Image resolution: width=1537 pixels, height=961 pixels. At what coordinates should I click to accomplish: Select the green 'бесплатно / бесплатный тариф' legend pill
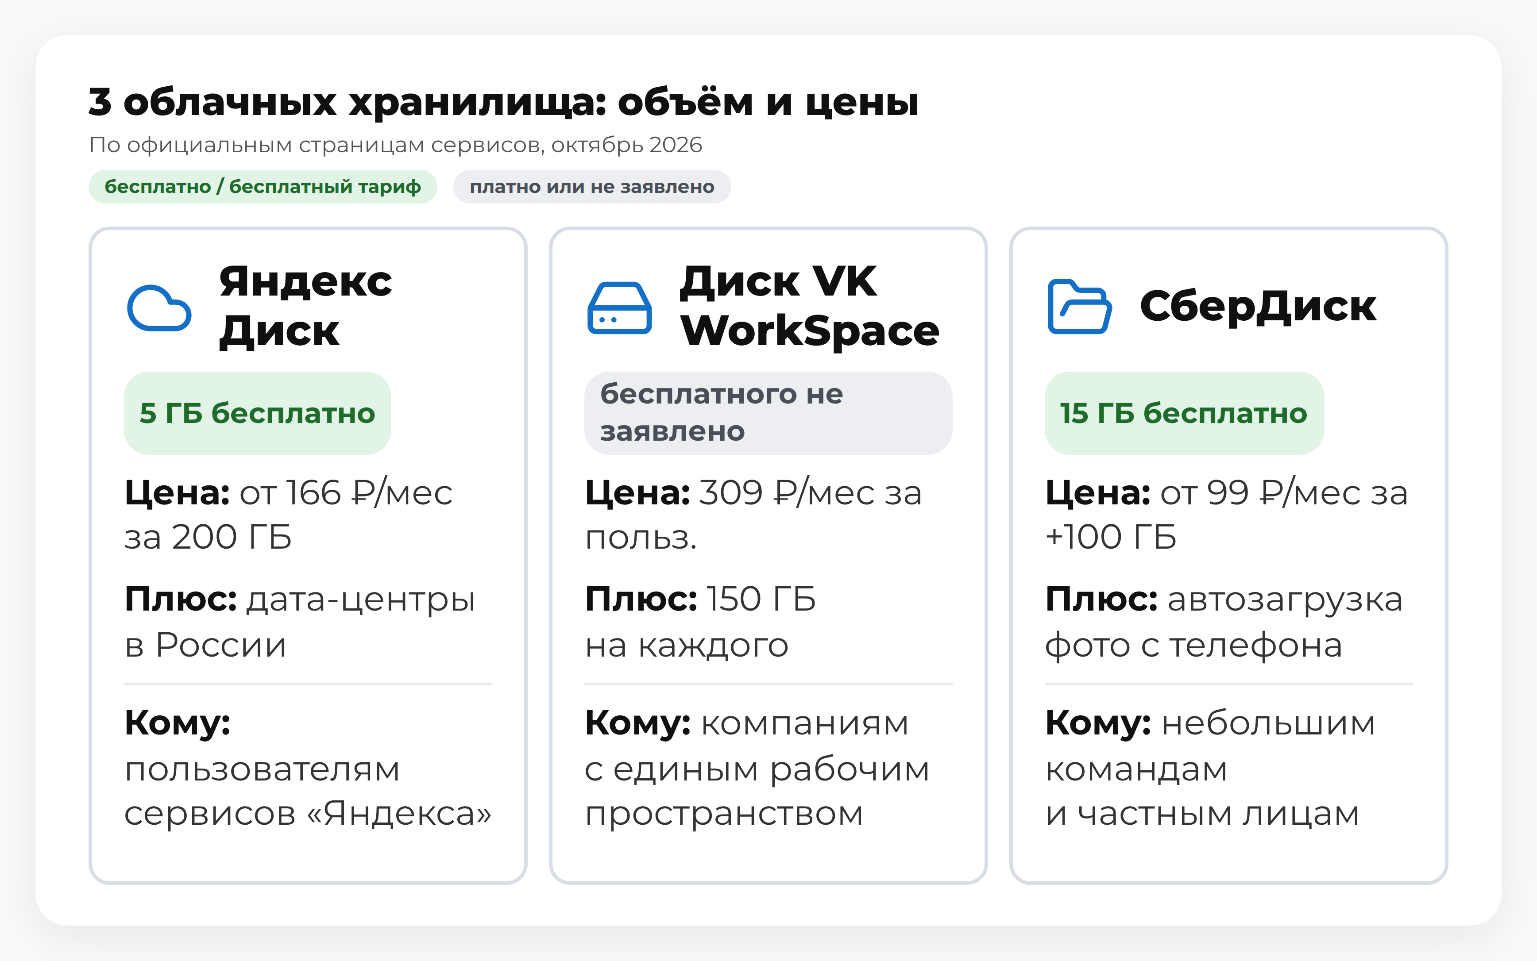point(263,187)
